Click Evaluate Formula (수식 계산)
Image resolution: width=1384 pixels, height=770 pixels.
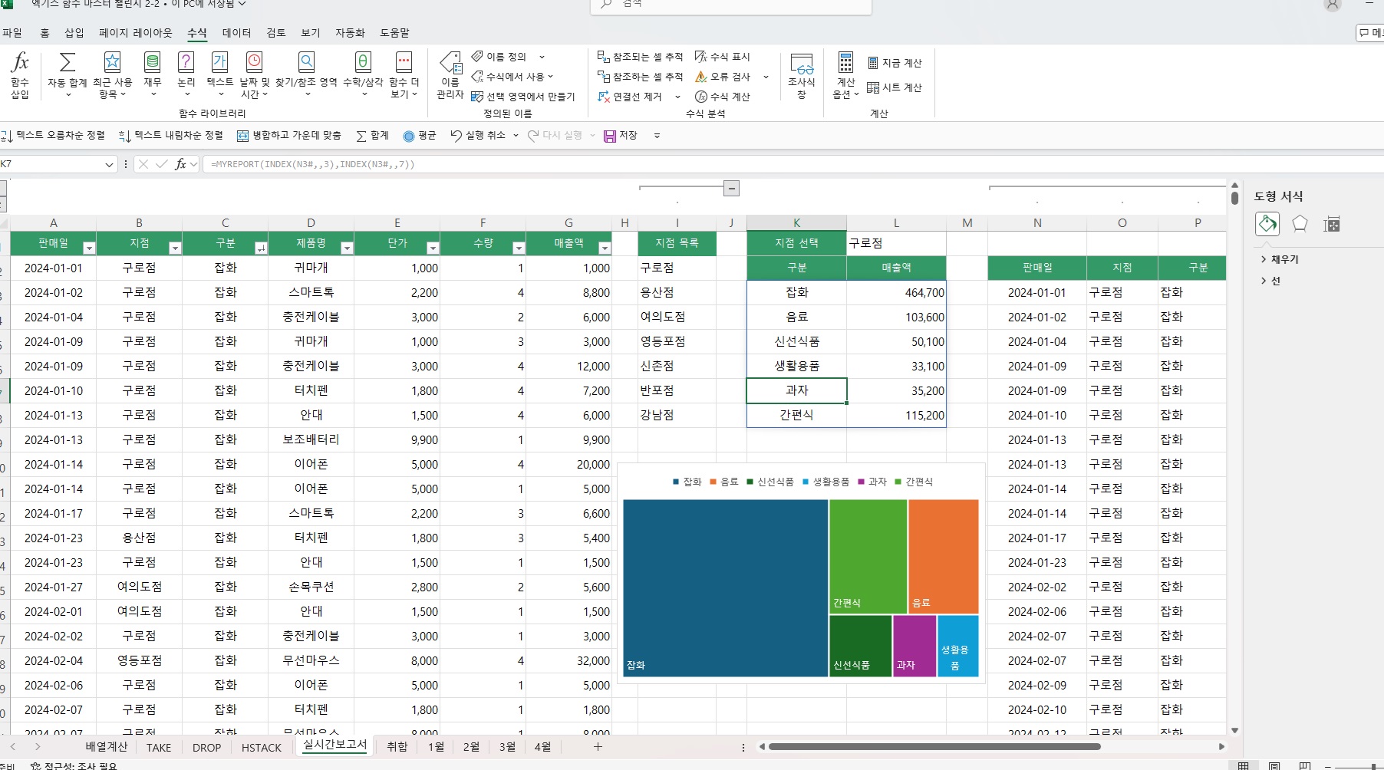click(x=722, y=97)
